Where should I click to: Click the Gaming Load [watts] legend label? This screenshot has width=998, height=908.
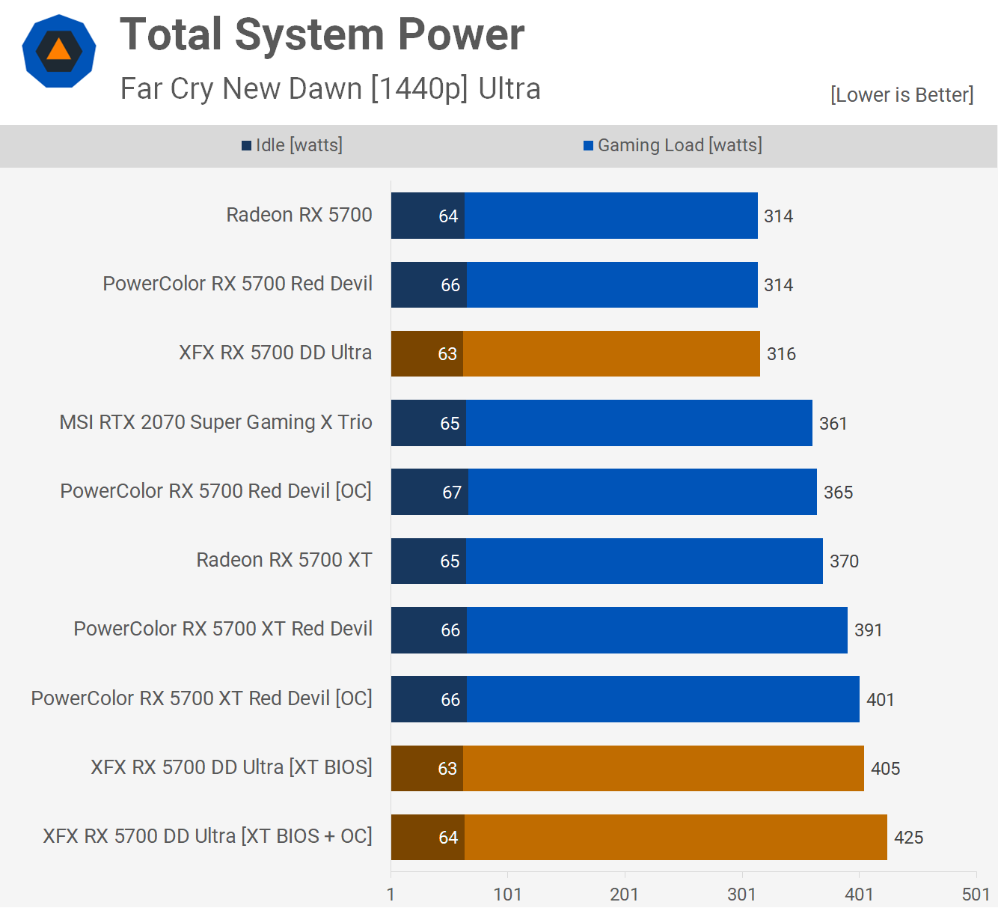tap(679, 145)
